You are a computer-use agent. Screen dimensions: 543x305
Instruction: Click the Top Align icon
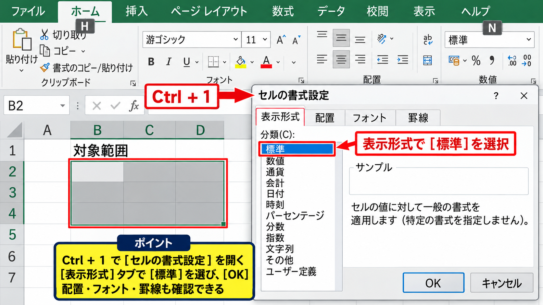click(x=322, y=34)
